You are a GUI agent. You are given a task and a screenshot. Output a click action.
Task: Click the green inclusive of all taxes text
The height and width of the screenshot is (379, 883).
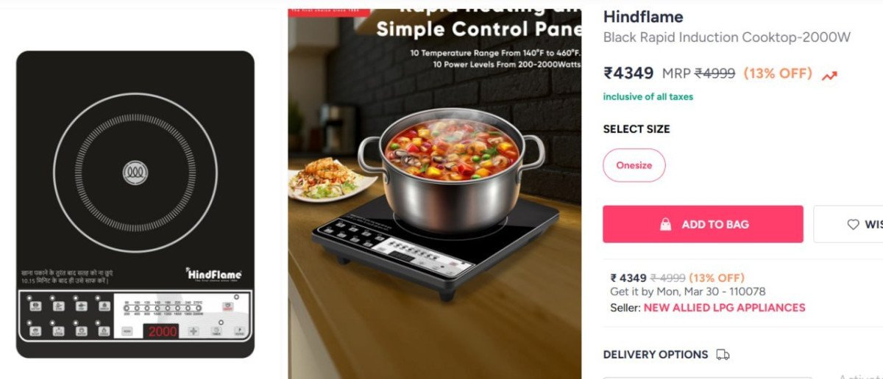coord(648,97)
